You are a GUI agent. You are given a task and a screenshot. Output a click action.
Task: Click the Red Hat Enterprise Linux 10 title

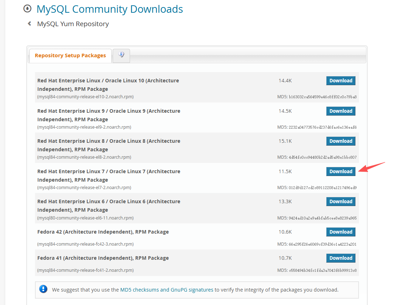(108, 85)
